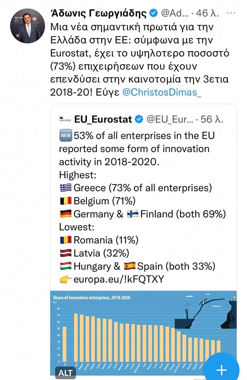Open the europa.eu/!kFQTXY link

(x=119, y=279)
